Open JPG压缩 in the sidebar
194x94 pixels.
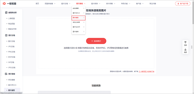11,46
